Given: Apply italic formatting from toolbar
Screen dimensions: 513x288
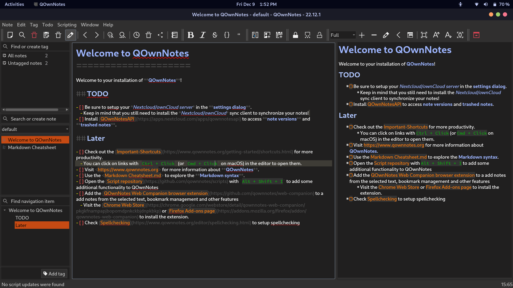Looking at the screenshot, I should tap(203, 35).
